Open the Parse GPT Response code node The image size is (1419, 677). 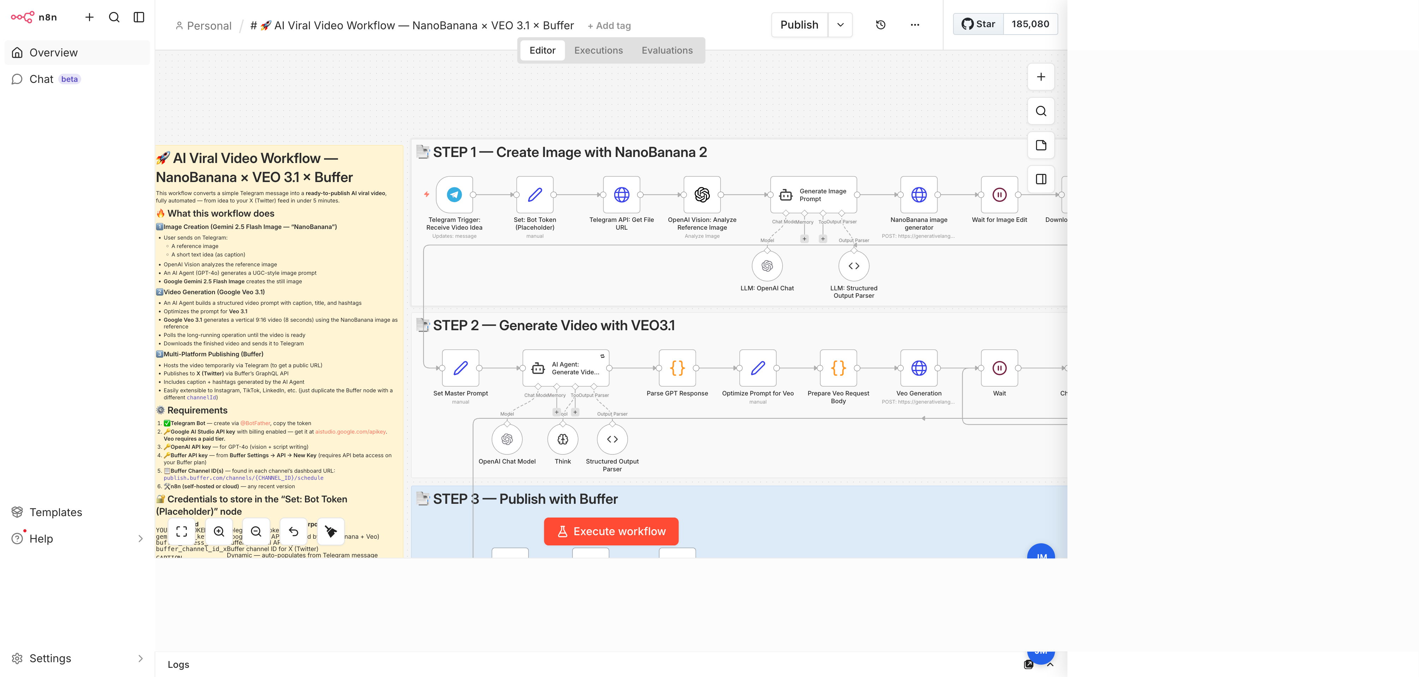coord(677,368)
